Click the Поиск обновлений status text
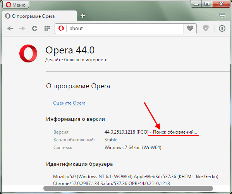 [175, 132]
